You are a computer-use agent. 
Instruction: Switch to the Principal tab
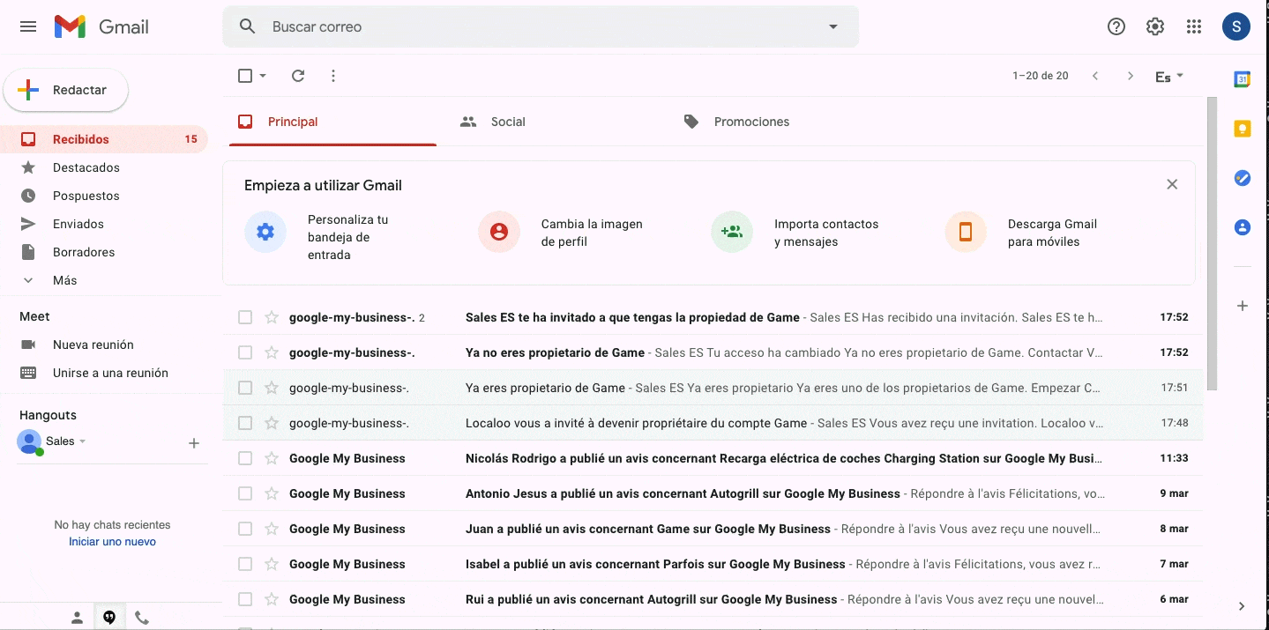pyautogui.click(x=332, y=122)
